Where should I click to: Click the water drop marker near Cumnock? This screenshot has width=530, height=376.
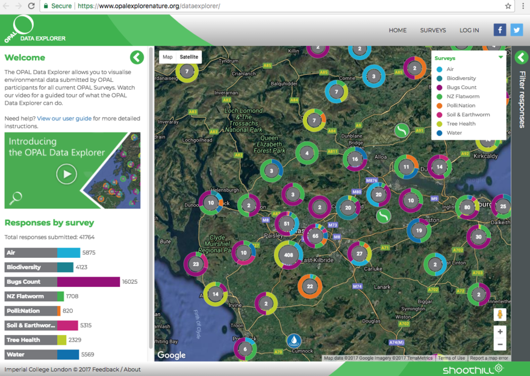coord(294,340)
